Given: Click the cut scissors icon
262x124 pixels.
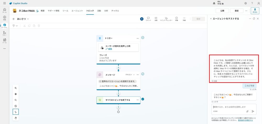Looking at the screenshot, I should tap(24, 26).
